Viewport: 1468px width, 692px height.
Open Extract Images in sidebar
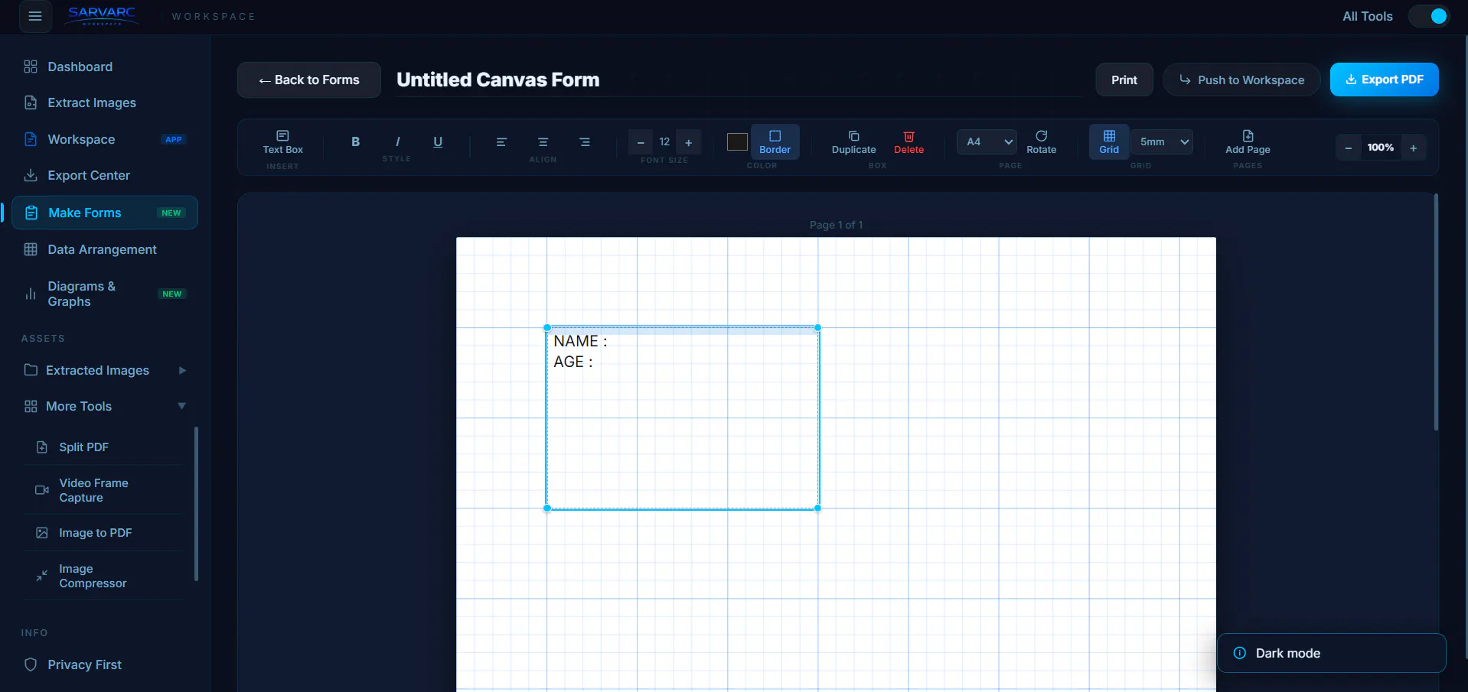104,102
